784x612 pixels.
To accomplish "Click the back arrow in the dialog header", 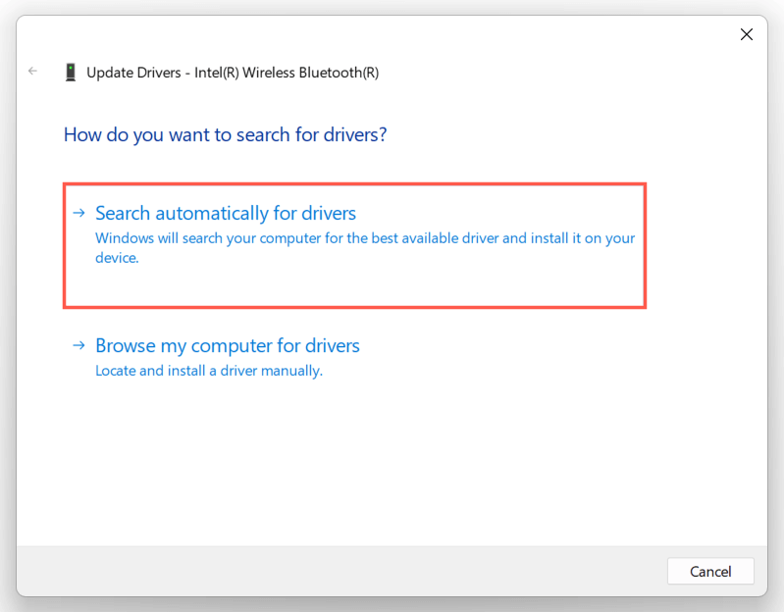I will 33,72.
